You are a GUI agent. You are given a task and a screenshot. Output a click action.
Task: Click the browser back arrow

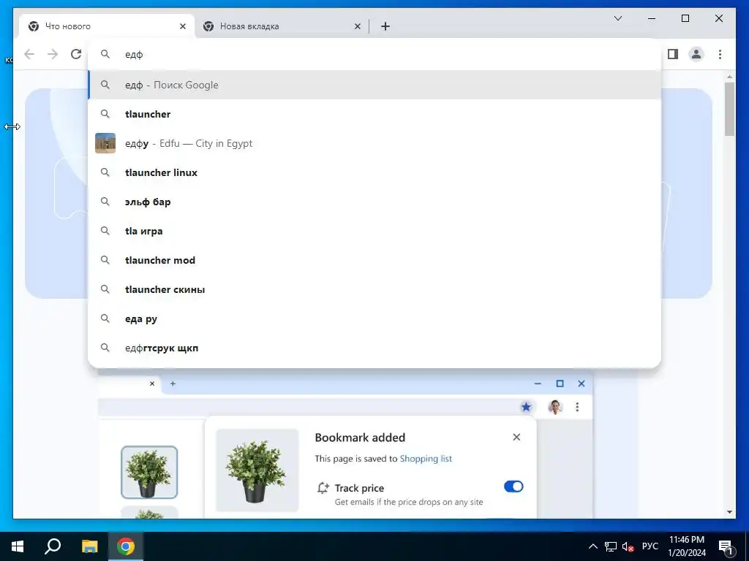29,54
